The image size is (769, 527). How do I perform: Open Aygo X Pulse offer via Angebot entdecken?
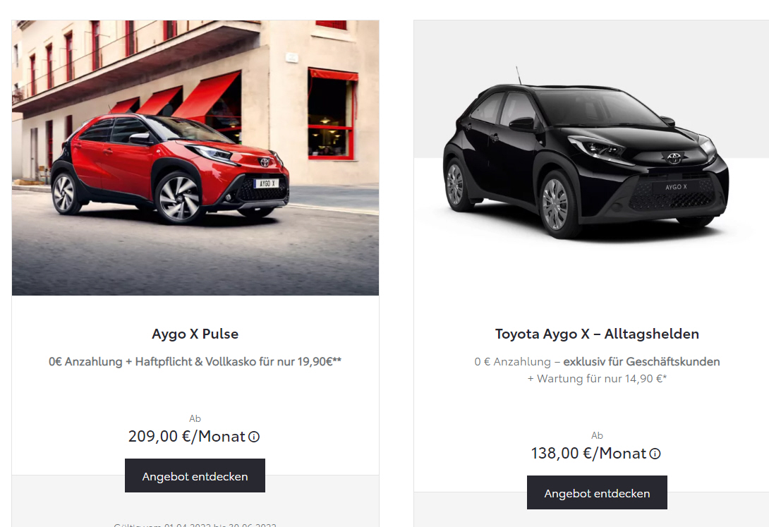coord(195,475)
